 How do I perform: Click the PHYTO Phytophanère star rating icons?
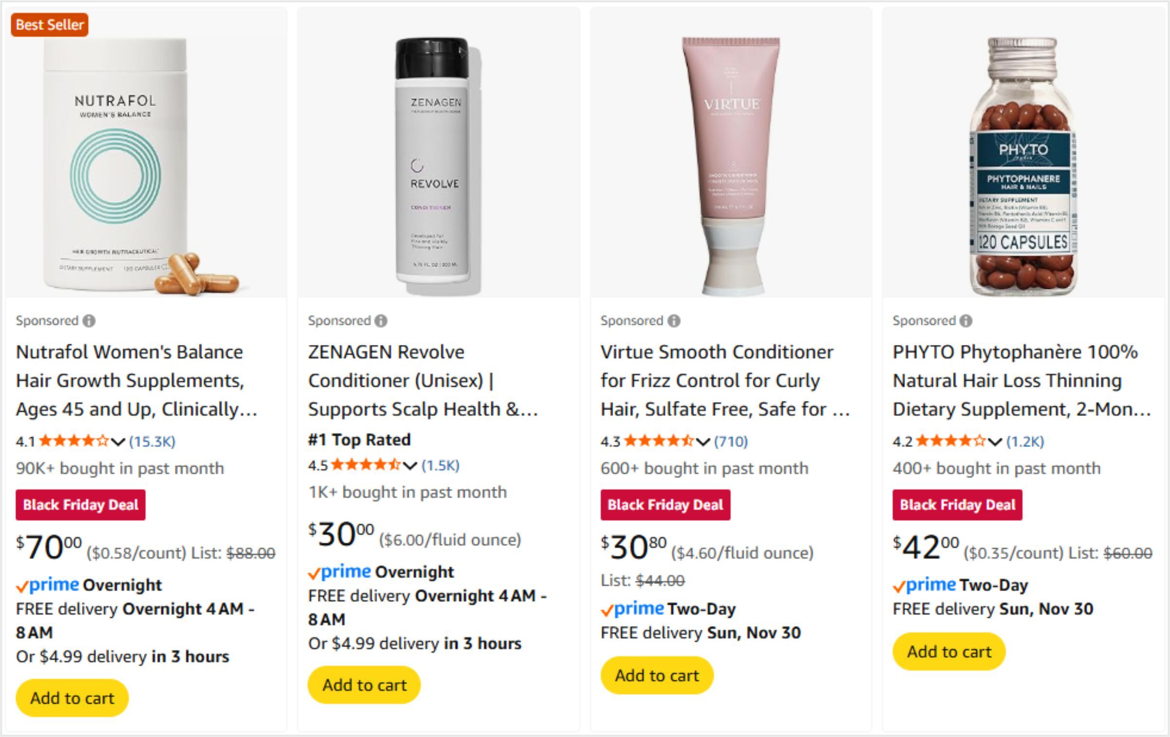tap(951, 441)
